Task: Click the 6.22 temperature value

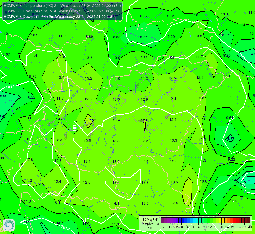Action: (x=32, y=97)
